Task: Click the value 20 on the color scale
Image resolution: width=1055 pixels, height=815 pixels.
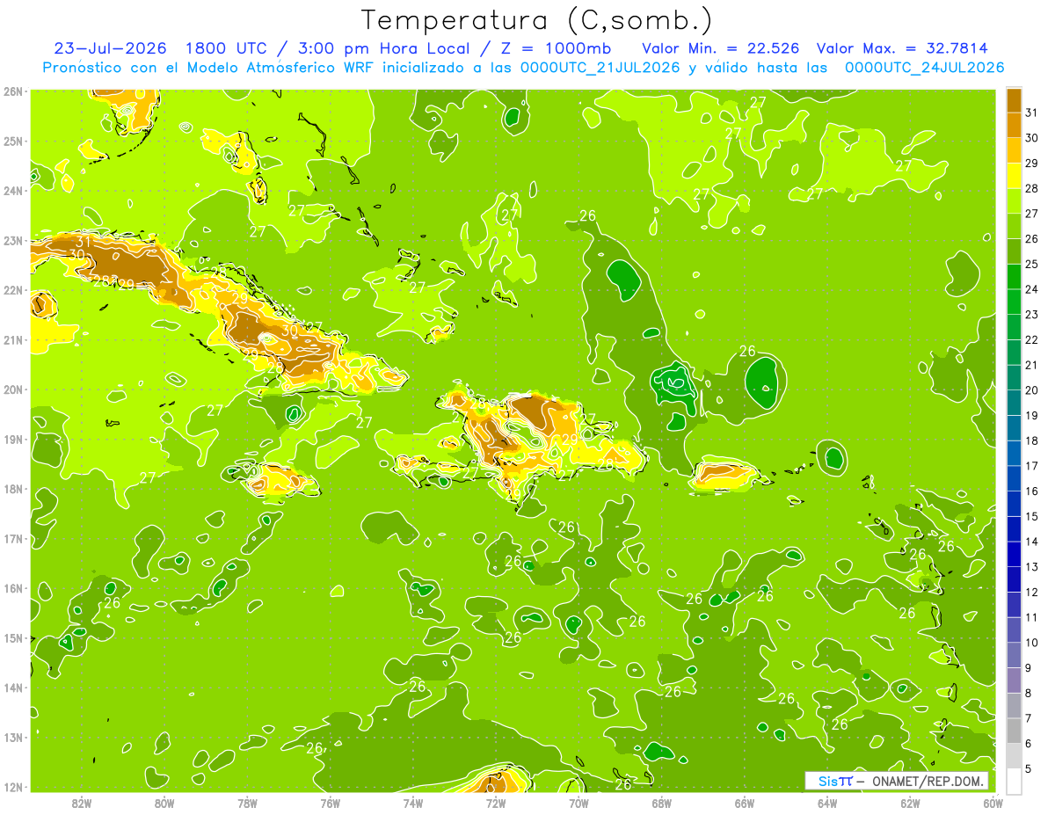Action: (1033, 390)
